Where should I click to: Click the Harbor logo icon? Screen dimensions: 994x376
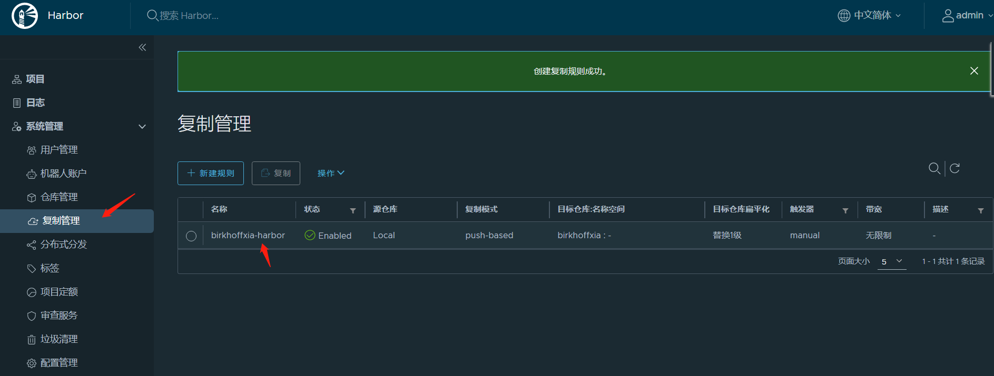[x=25, y=16]
